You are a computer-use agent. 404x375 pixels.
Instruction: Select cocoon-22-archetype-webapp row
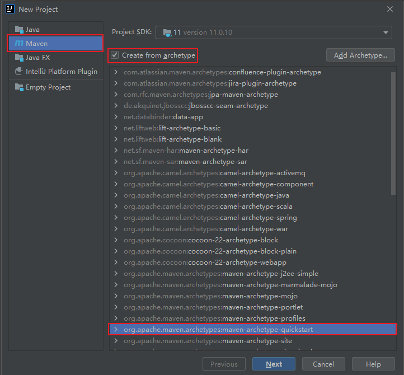[252, 262]
